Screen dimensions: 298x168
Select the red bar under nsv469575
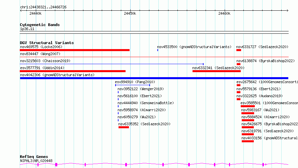75,50
